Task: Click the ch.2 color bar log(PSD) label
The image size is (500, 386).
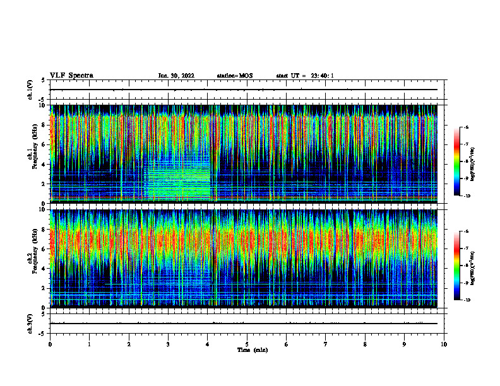Action: coord(473,269)
